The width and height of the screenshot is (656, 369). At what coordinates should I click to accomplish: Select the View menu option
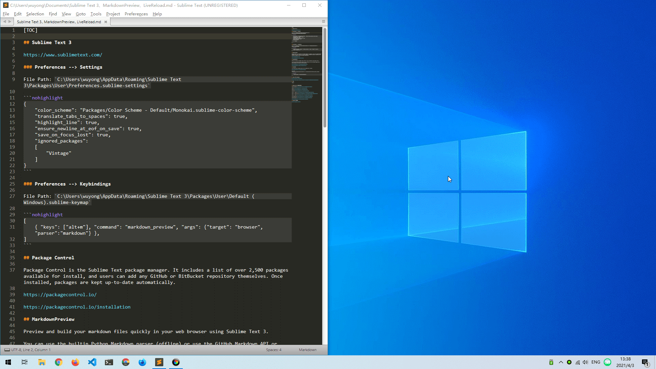click(66, 14)
